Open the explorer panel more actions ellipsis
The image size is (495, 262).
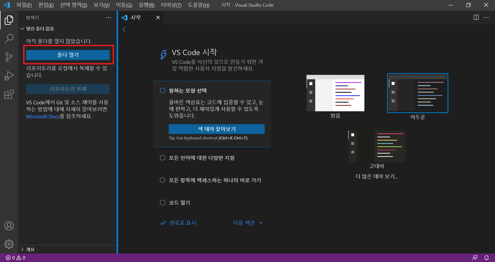[x=108, y=18]
